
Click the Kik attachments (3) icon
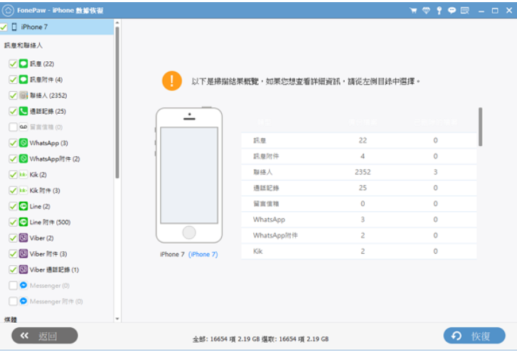(23, 190)
